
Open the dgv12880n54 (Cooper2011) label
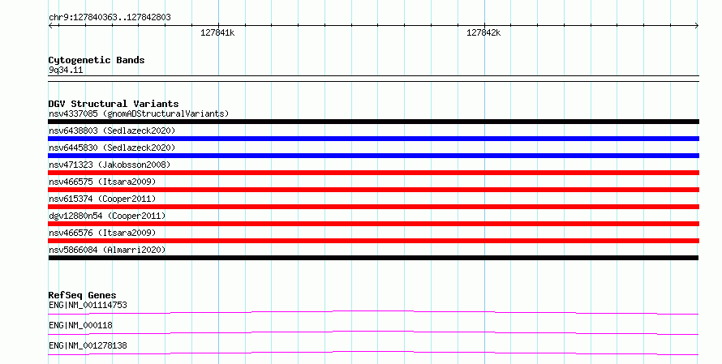107,216
